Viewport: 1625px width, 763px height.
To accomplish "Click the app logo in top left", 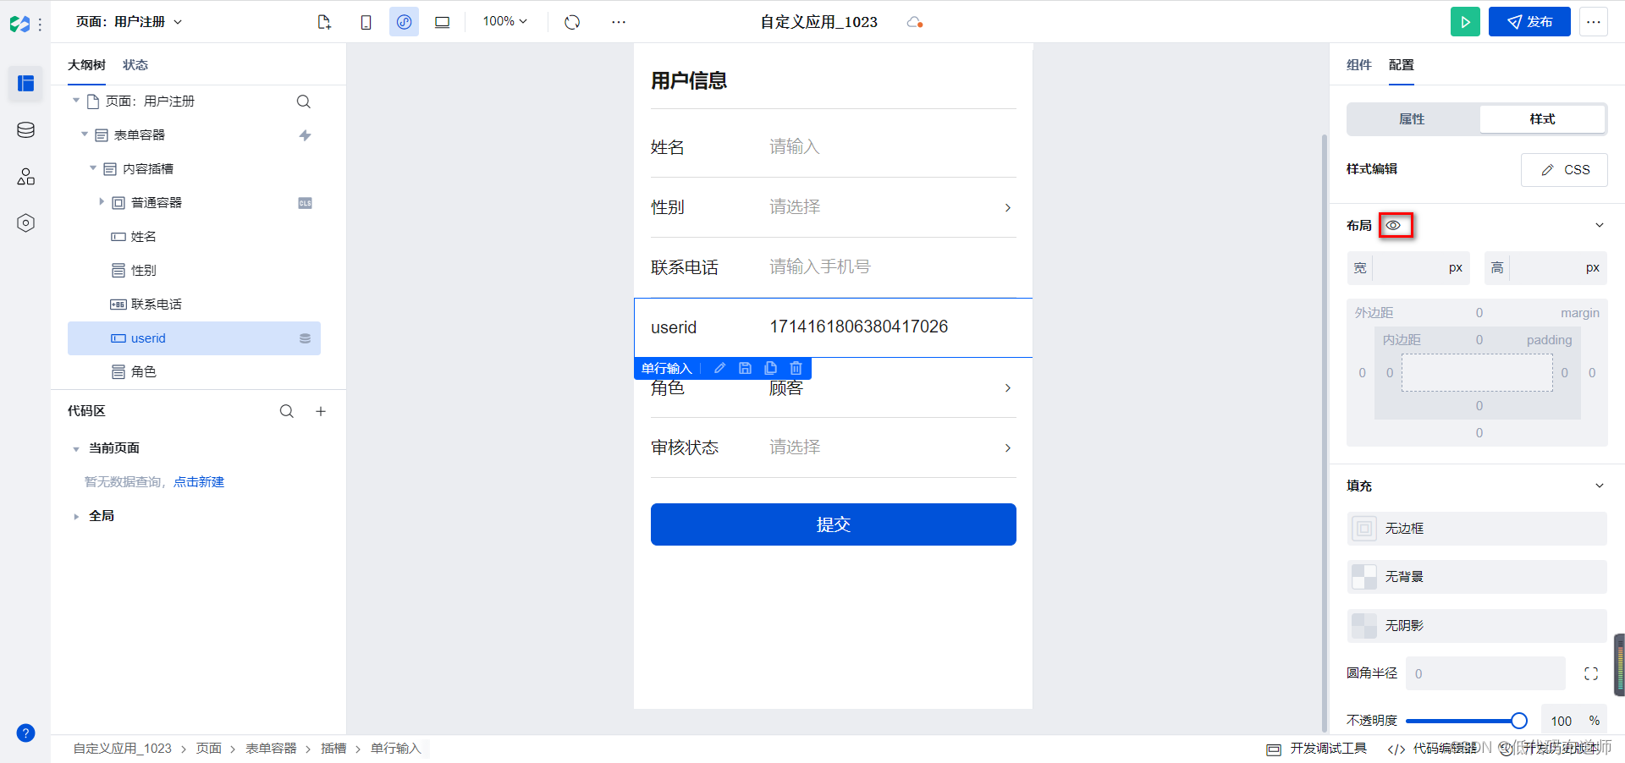I will [19, 24].
